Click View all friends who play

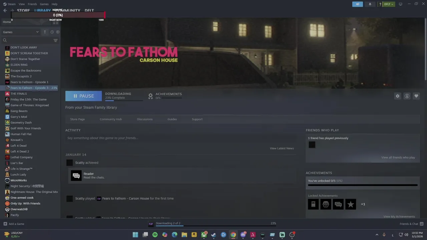pos(398,157)
